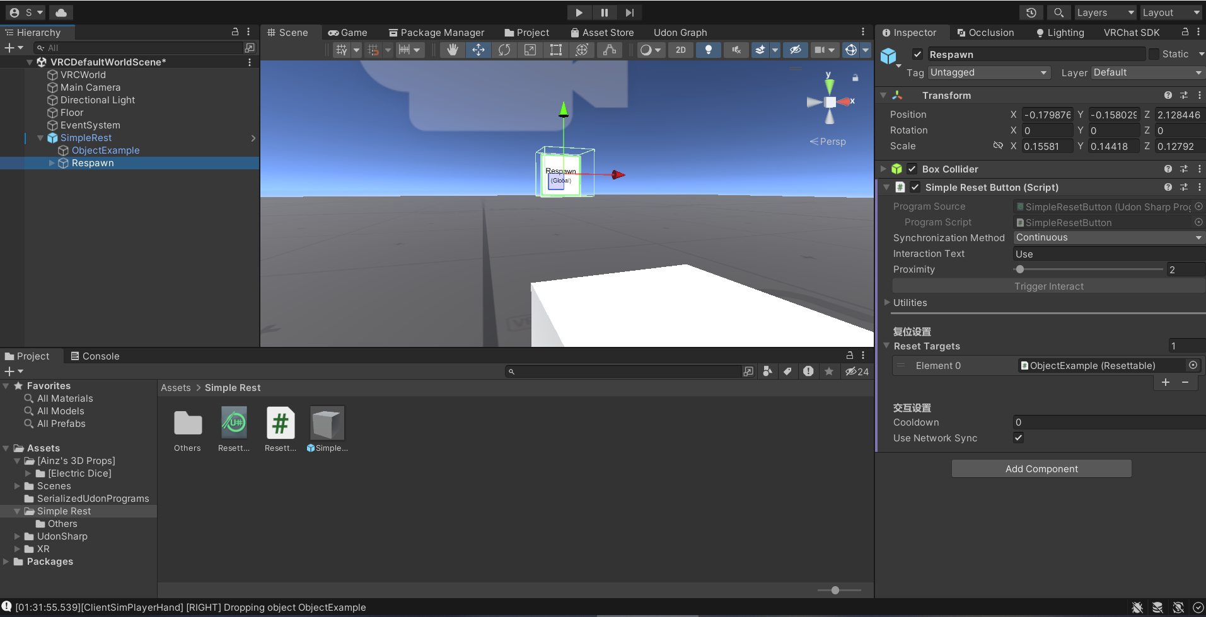Viewport: 1206px width, 617px height.
Task: Select the Rotate tool
Action: click(504, 50)
